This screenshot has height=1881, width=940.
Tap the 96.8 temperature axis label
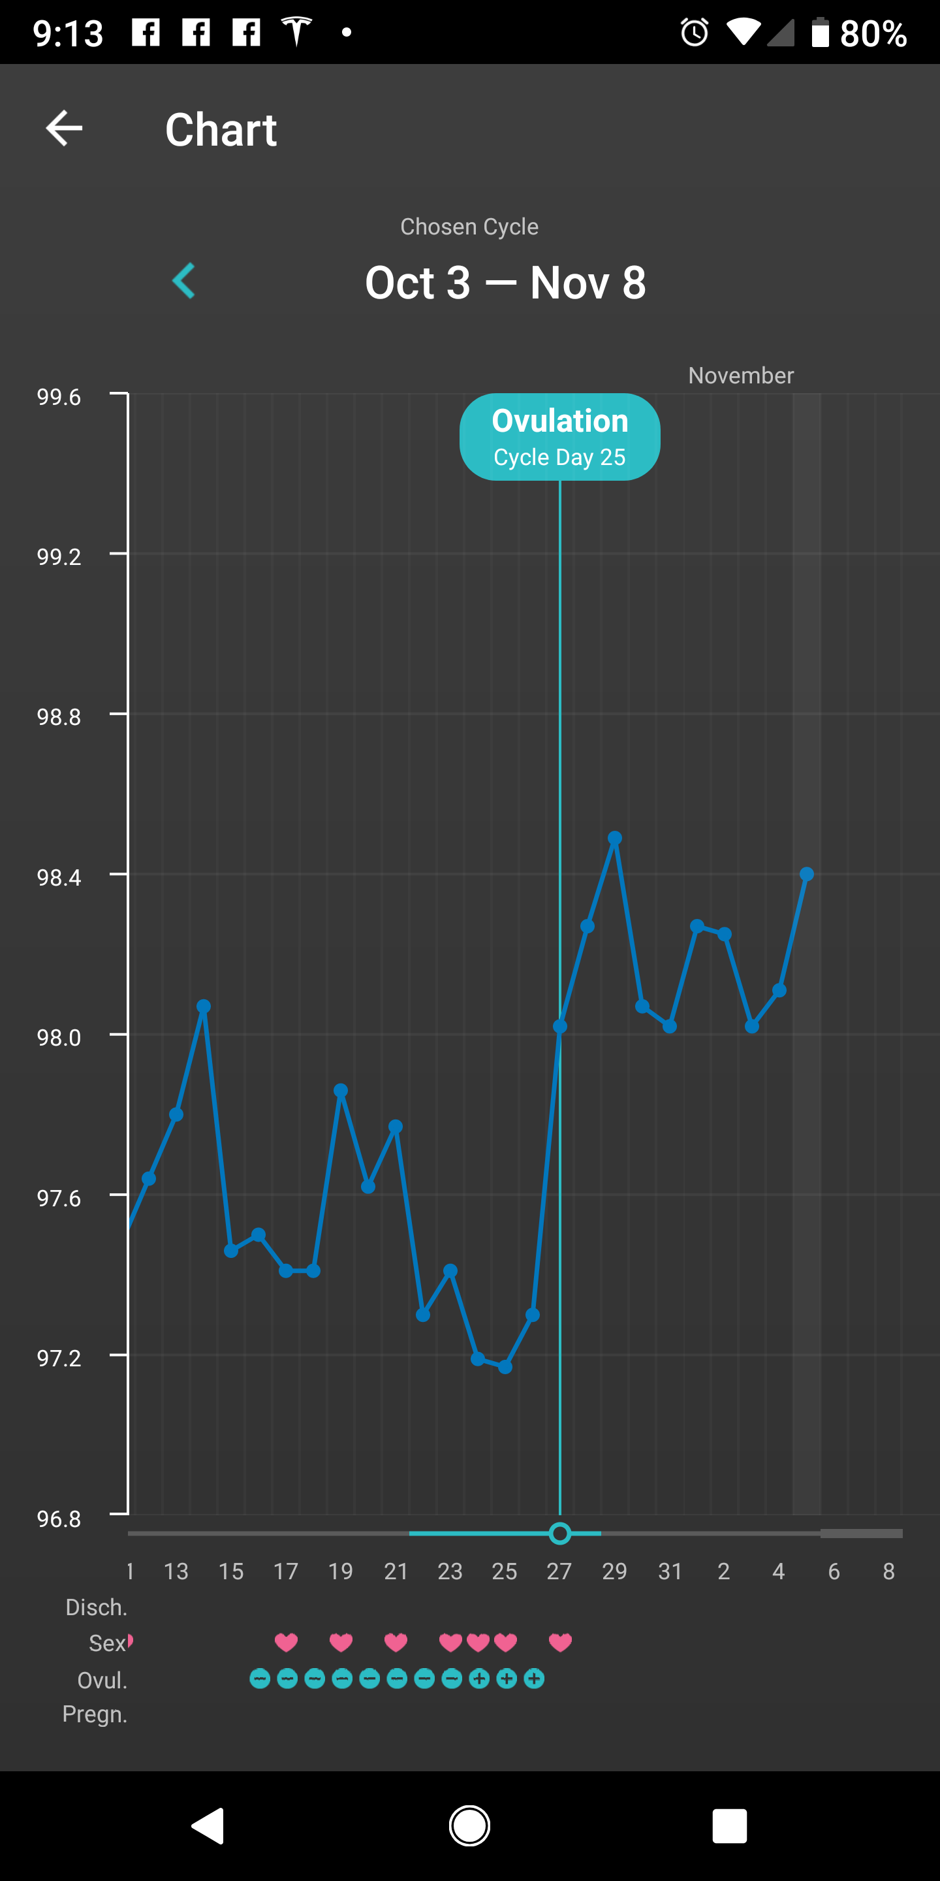[59, 1519]
